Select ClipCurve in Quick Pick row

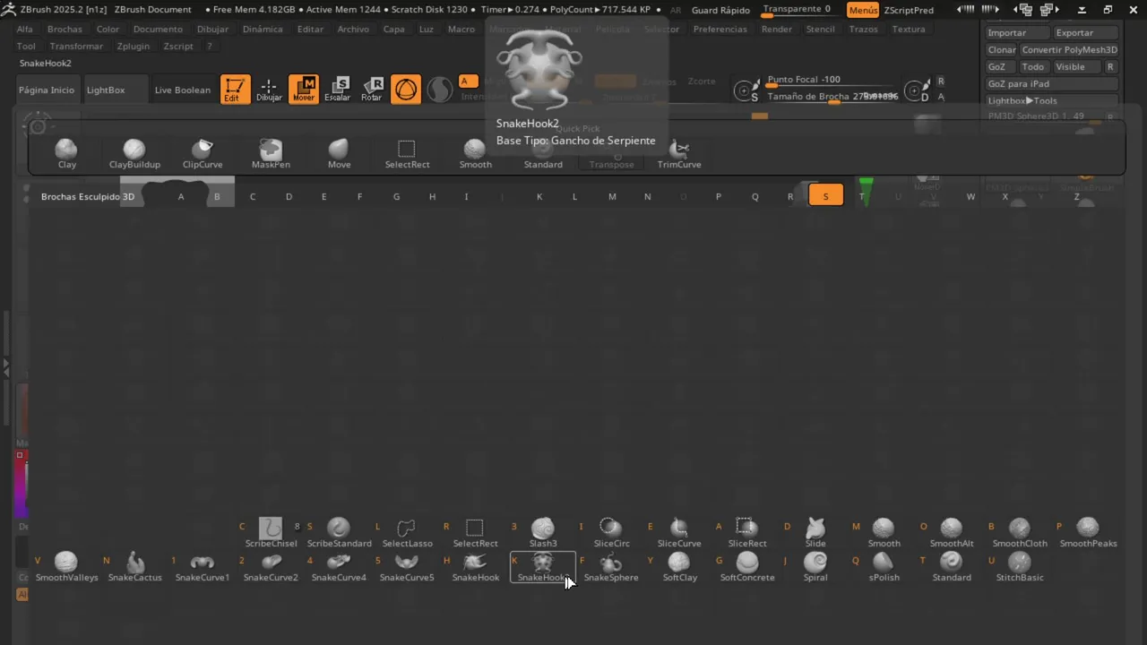(x=203, y=154)
